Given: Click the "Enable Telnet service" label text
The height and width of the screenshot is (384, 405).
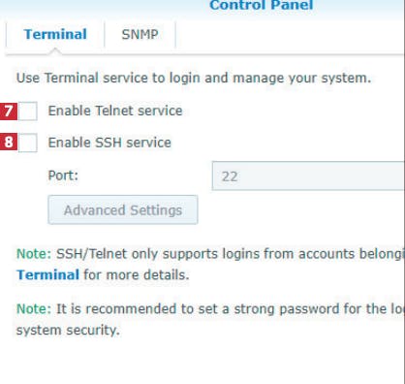Looking at the screenshot, I should coord(115,111).
